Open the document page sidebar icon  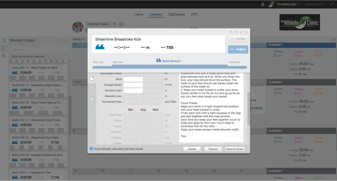point(92,78)
